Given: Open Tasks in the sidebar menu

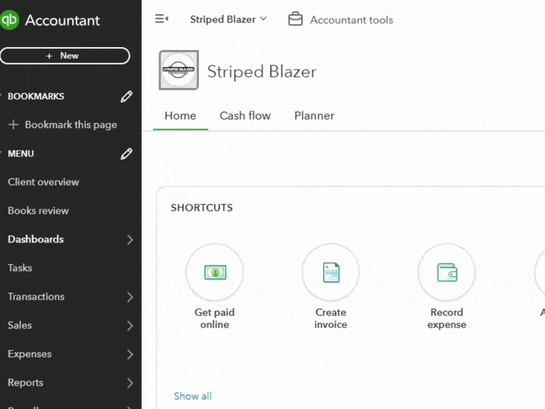Looking at the screenshot, I should tap(20, 268).
